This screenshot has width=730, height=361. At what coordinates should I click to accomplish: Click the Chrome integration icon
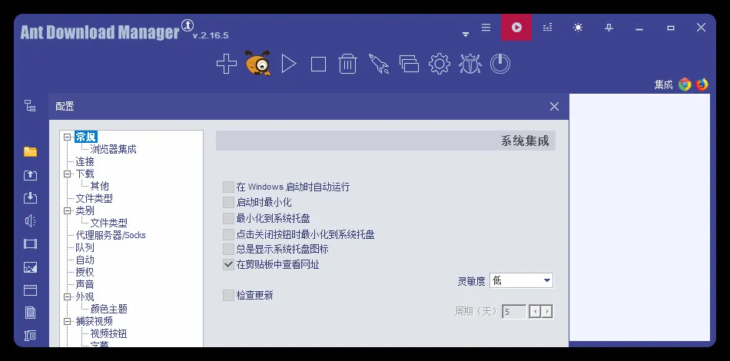tap(685, 84)
